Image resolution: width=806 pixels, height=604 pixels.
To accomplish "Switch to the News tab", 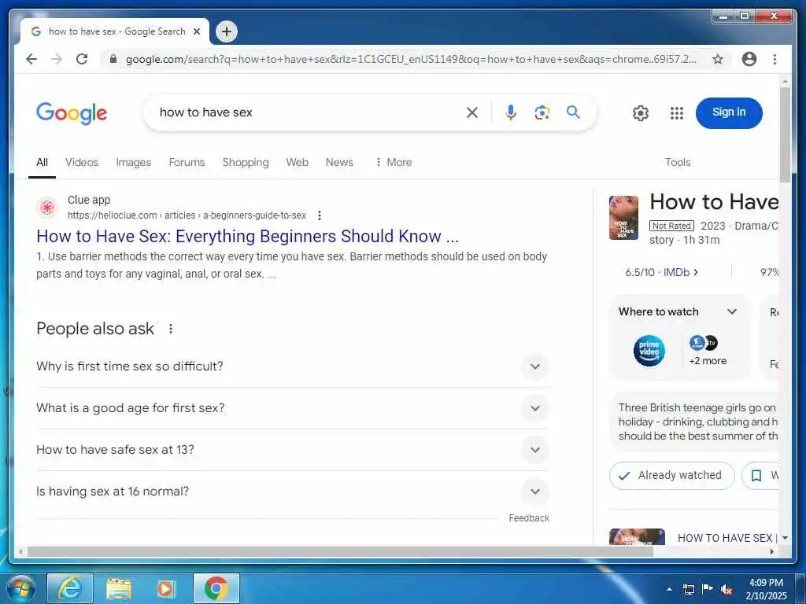I will [x=339, y=162].
